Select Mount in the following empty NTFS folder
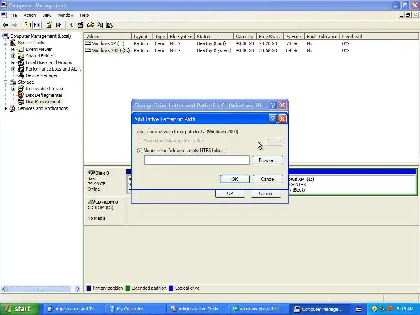420x315 pixels. [139, 151]
